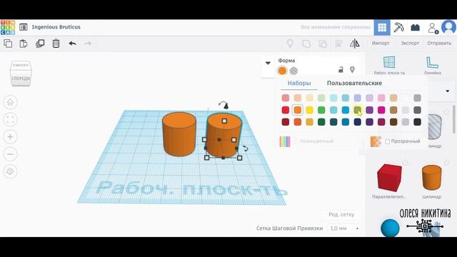Pick the magenta color swatch

(381, 110)
